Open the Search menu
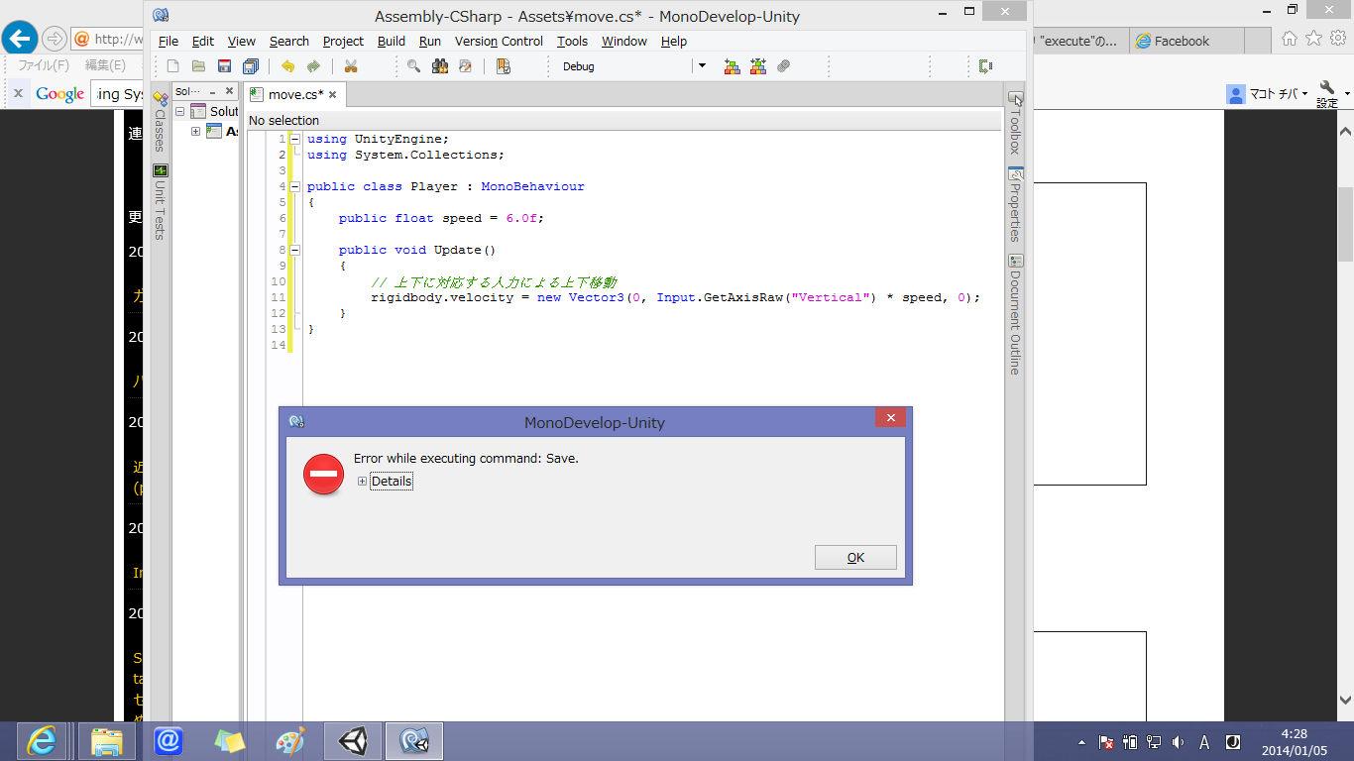The height and width of the screenshot is (761, 1354). coord(289,41)
